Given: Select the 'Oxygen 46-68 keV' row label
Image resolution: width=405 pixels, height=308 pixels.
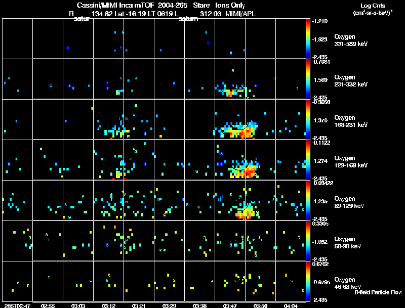Looking at the screenshot, I should pos(348,283).
